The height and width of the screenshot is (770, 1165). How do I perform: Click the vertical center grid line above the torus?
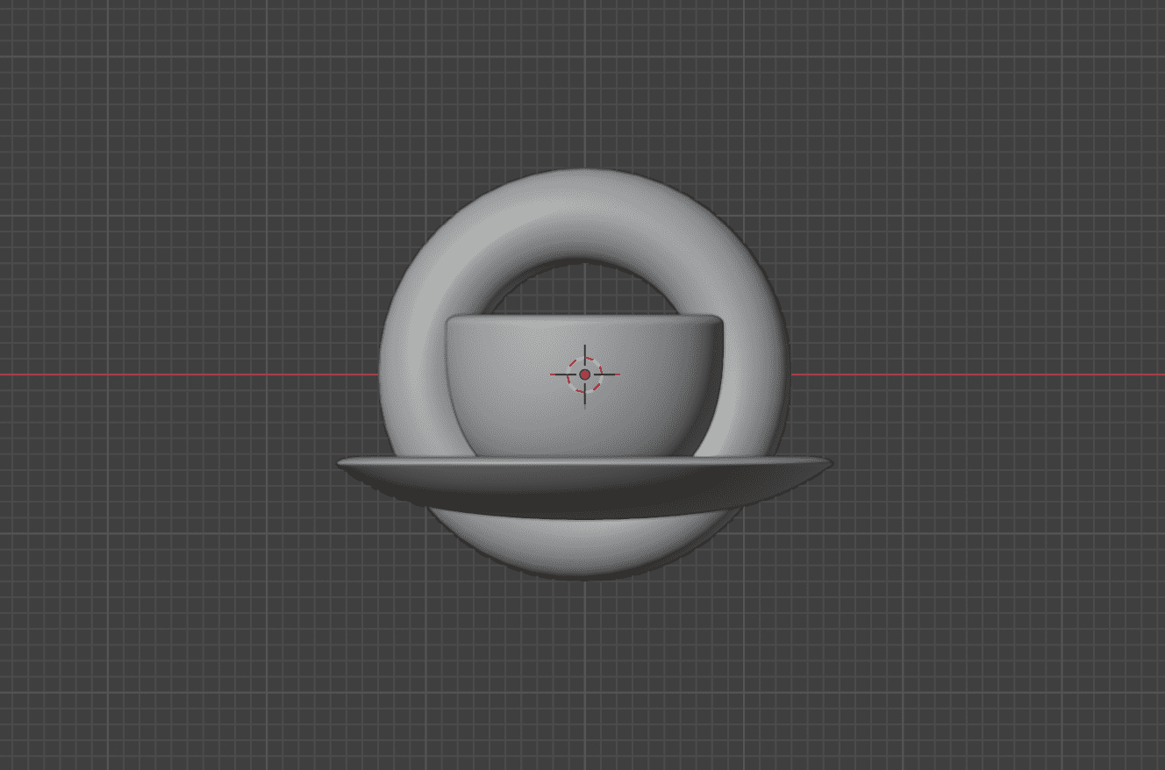click(585, 88)
